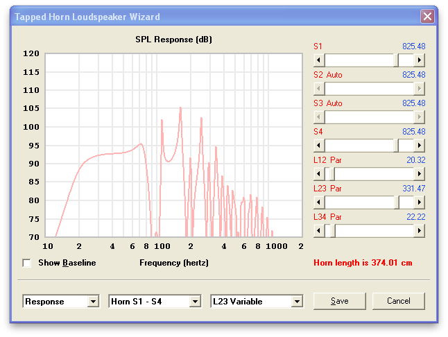Screen dimensions: 448x337
Task: Click the L34 Par label
Action: click(x=327, y=217)
